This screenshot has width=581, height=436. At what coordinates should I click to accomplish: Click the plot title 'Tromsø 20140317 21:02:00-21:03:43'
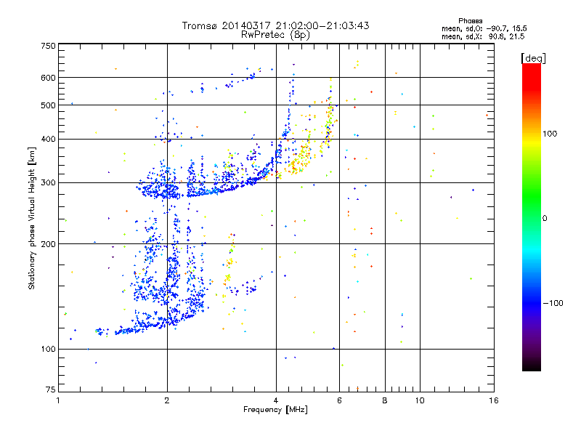[x=275, y=25]
